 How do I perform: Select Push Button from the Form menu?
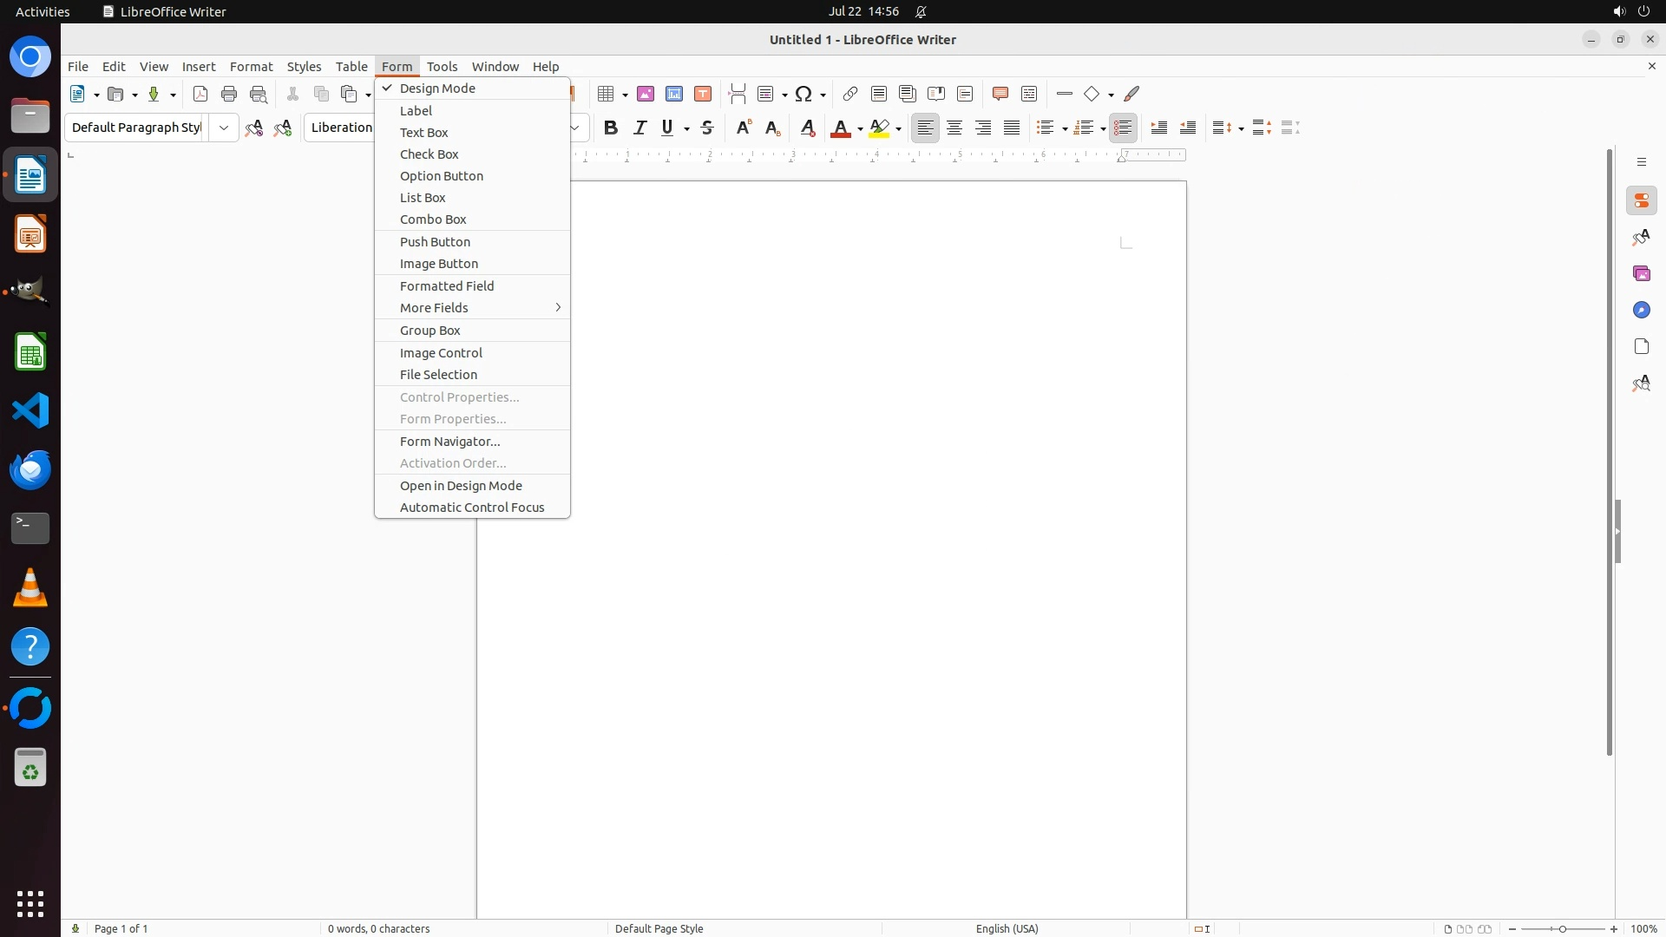tap(435, 242)
